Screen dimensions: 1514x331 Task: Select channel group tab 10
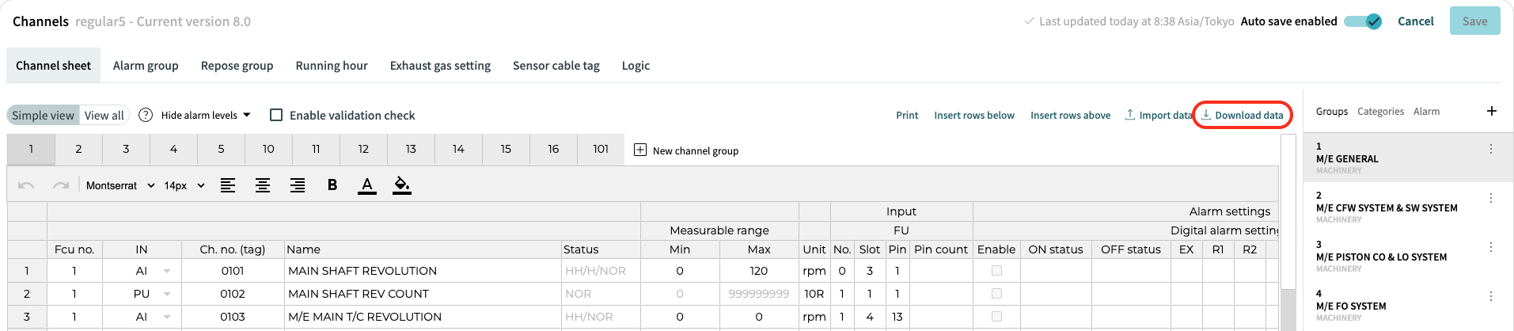(268, 149)
